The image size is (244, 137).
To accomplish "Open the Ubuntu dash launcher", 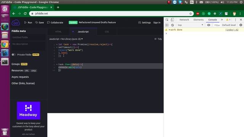I will [x=5, y=9].
